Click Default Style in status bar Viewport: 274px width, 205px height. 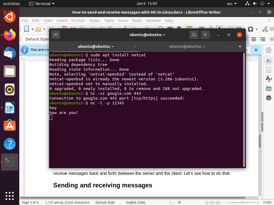(x=105, y=202)
